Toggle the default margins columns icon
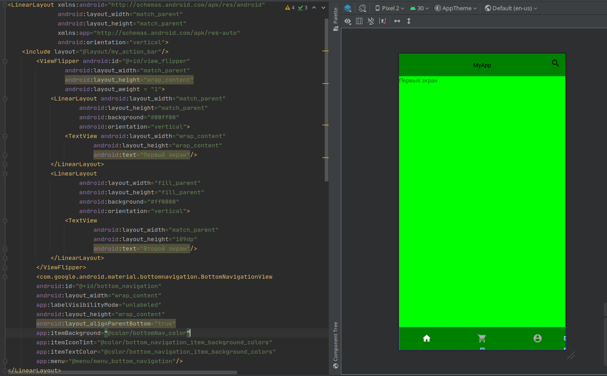The height and width of the screenshot is (376, 607). pos(359,21)
